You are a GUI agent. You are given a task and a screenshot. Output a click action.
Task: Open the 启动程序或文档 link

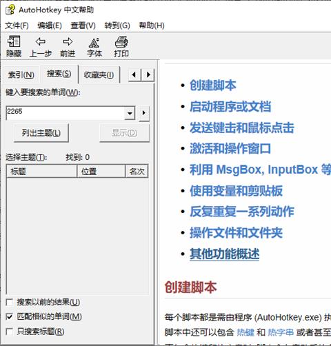pyautogui.click(x=230, y=107)
